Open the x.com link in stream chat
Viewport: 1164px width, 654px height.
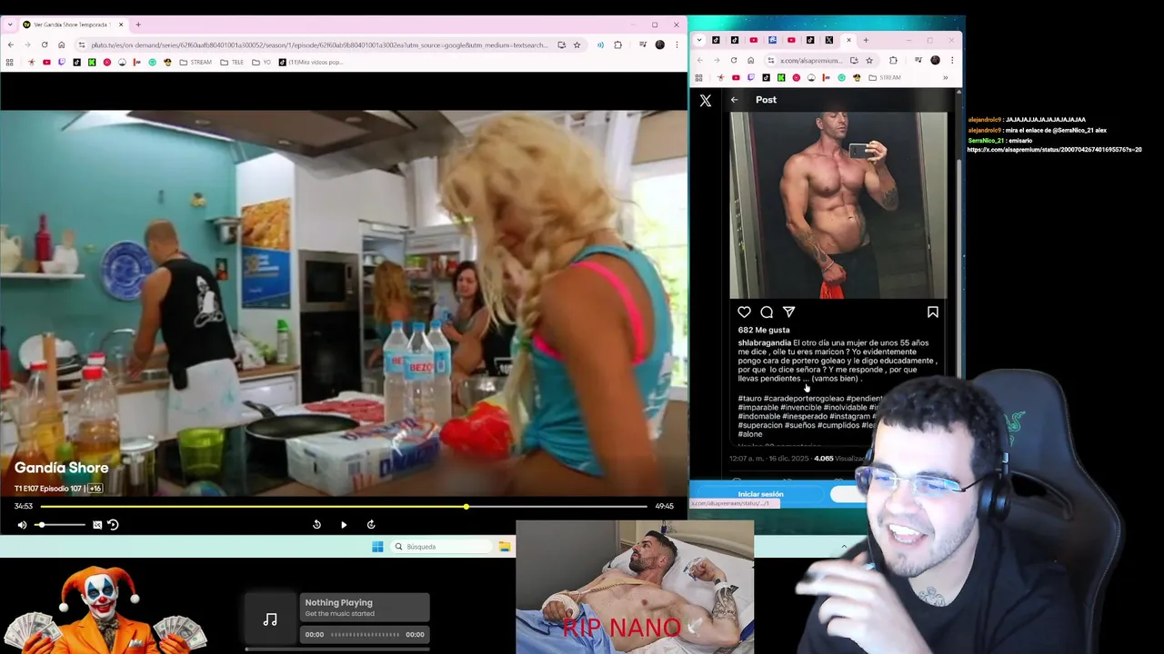[1054, 149]
